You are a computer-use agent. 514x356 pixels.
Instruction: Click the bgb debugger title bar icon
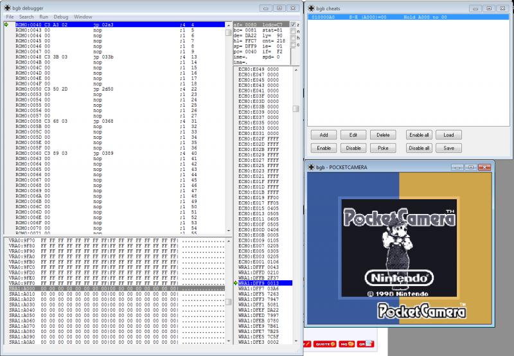7,8
